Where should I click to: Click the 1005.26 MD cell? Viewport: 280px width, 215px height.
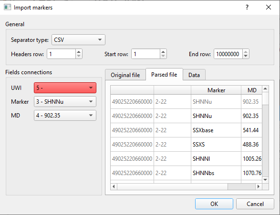pos(251,159)
